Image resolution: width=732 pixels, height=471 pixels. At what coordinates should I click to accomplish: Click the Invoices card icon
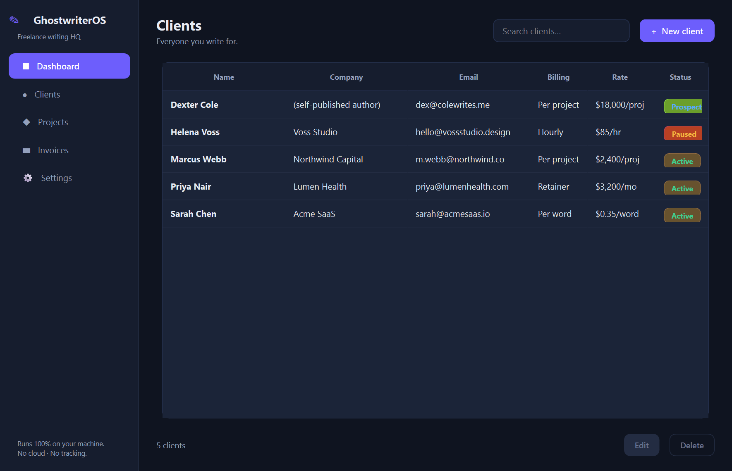pyautogui.click(x=26, y=150)
